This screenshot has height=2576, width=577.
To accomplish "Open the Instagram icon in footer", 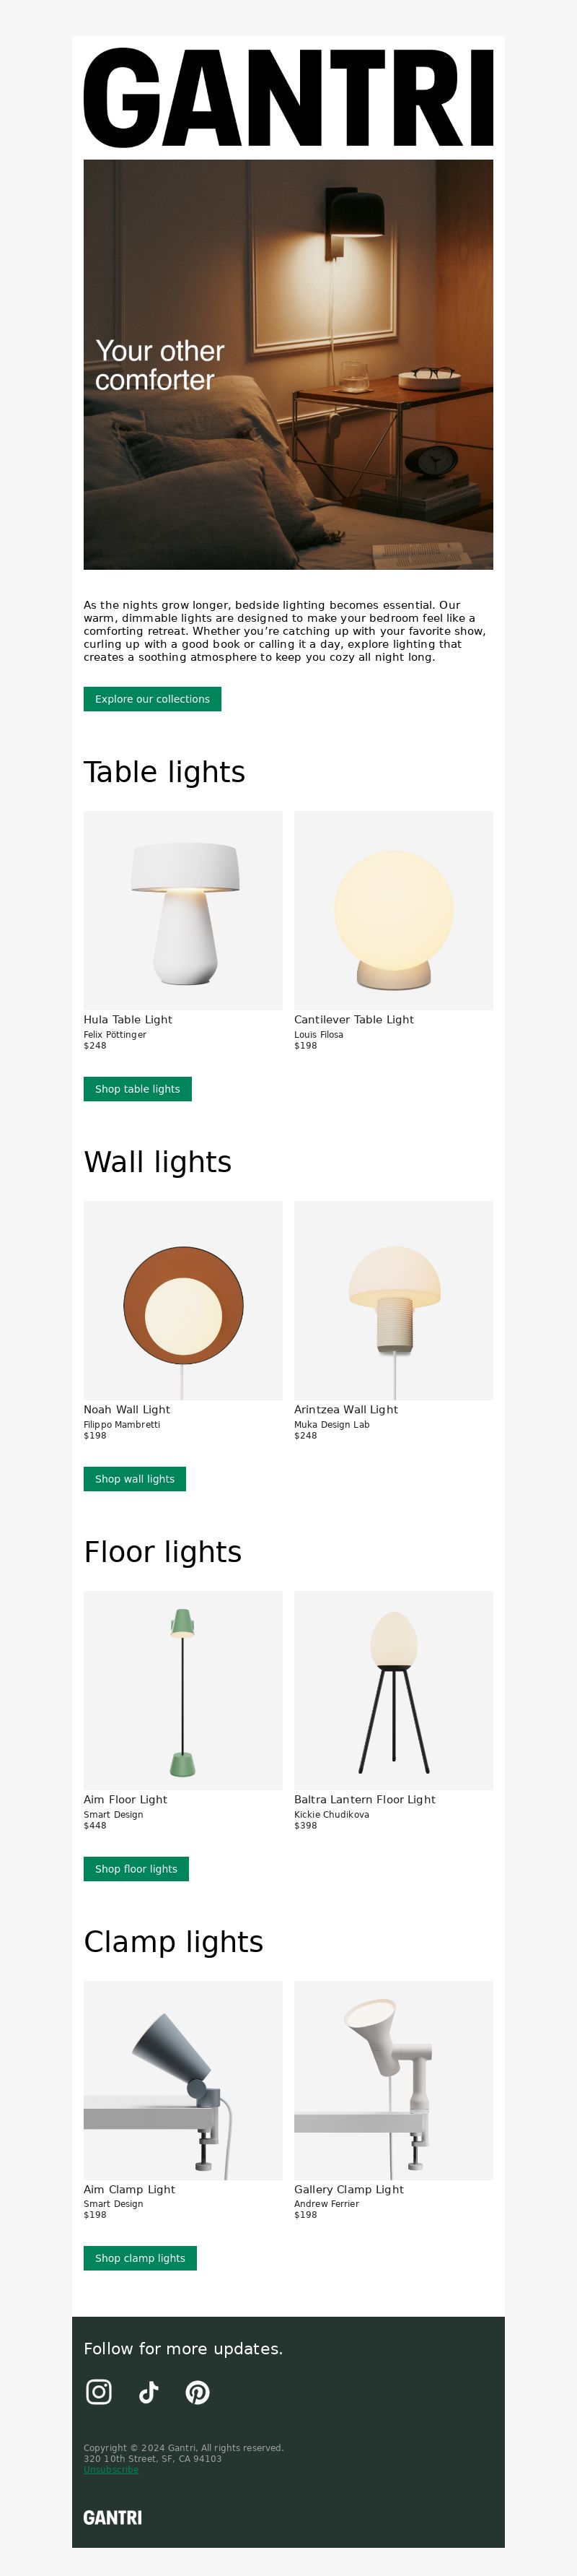I will [99, 2391].
